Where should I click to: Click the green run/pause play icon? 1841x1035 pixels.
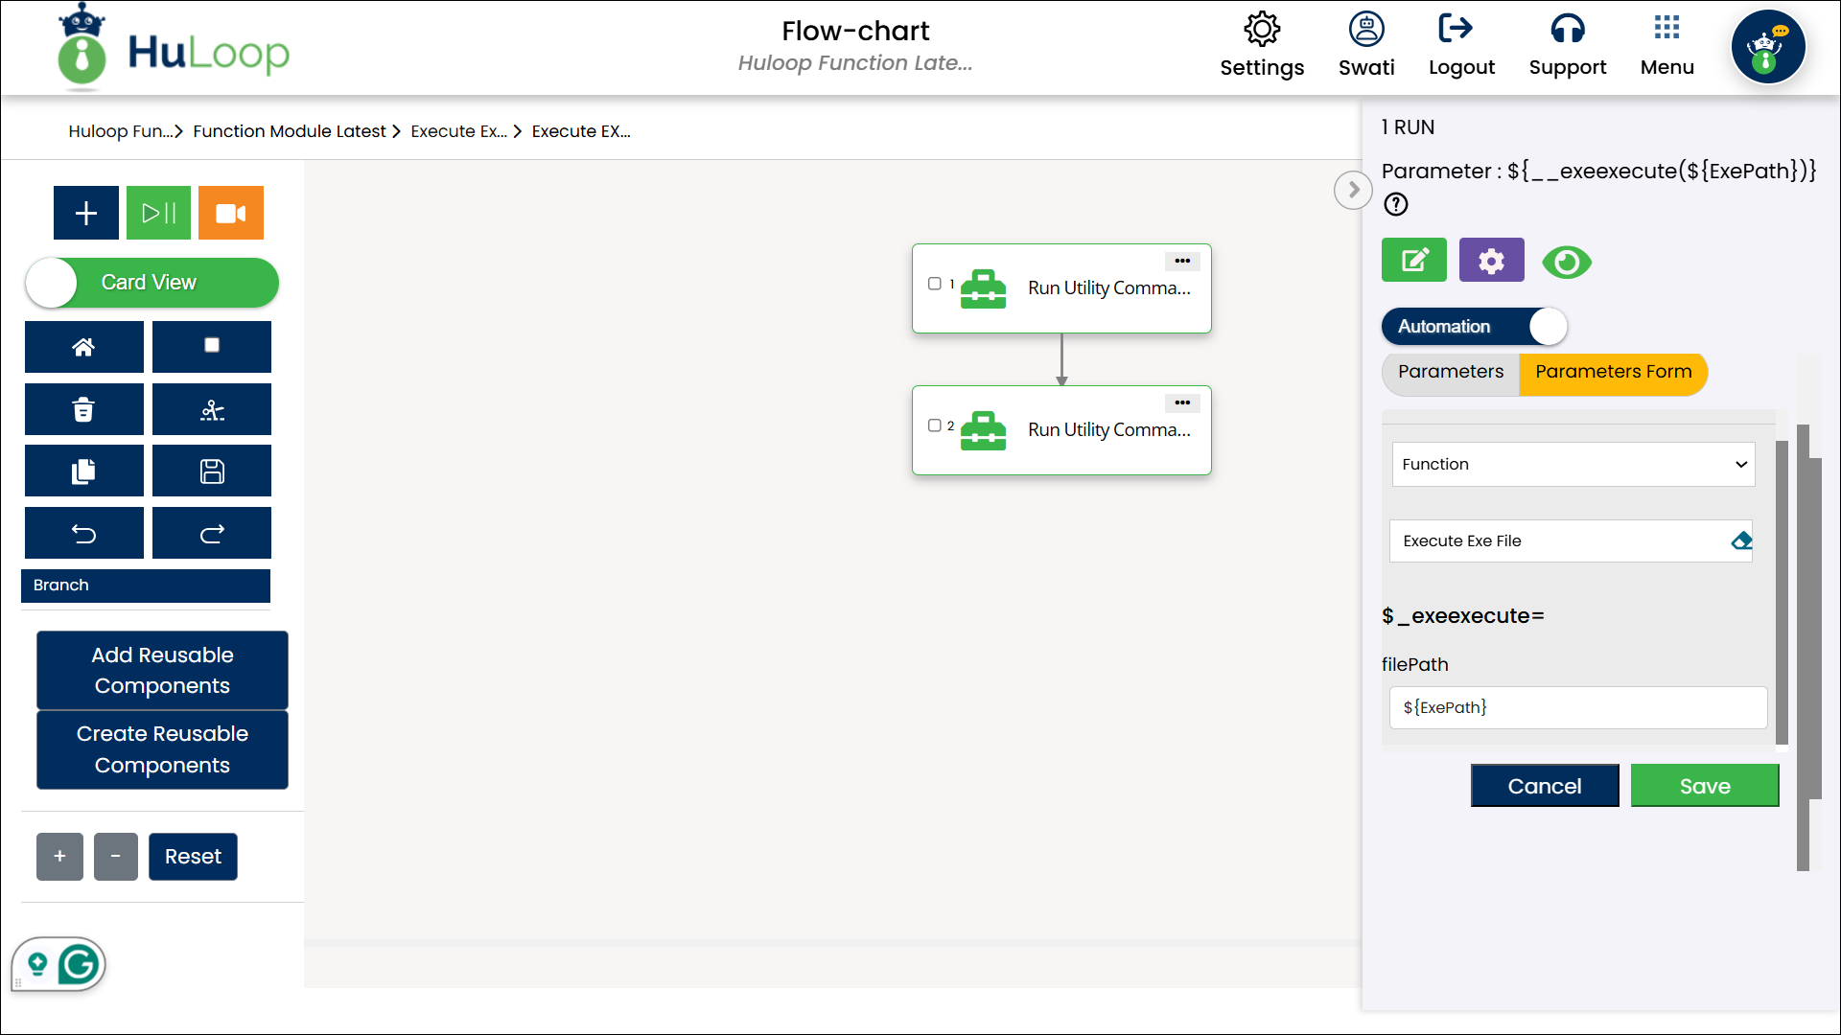point(158,213)
